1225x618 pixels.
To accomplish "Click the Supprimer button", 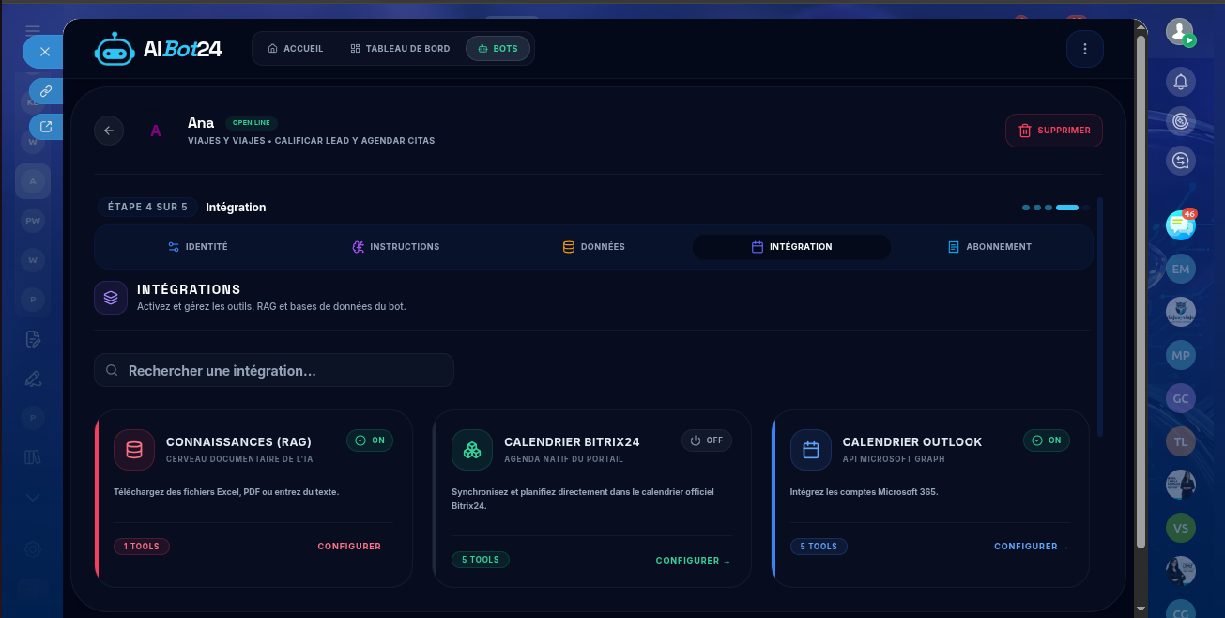I will 1054,131.
